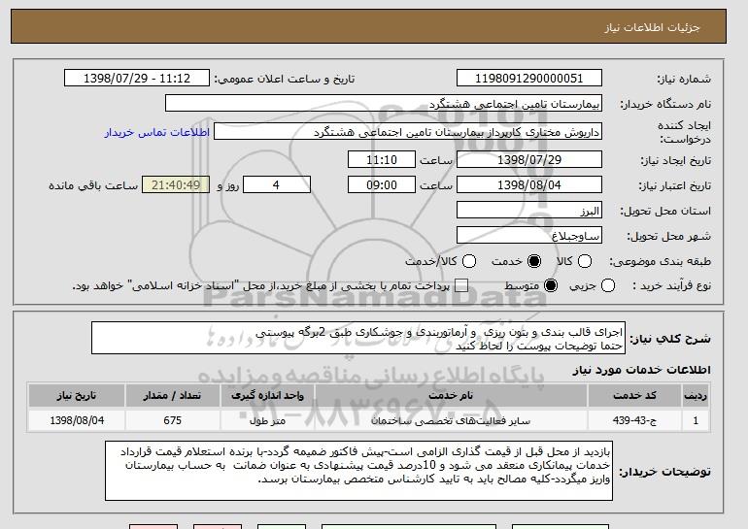Screen dimensions: 748x529
Task: Click the creation time field 11:10
Action: 382,159
